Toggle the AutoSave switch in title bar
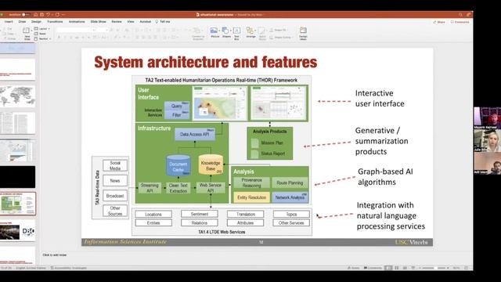The image size is (501, 282). tap(26, 15)
